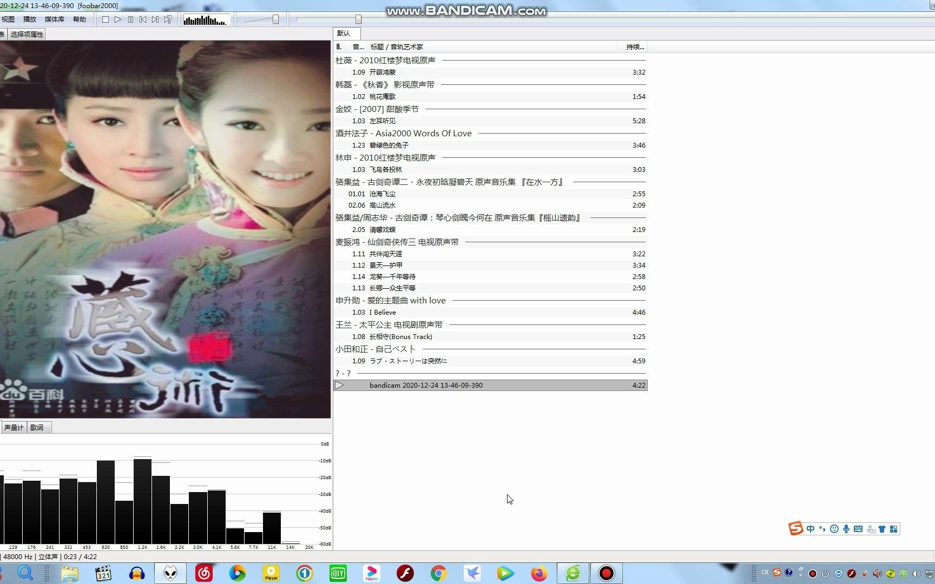Select the track 碧绿色的兔子
935x584 pixels.
tap(490, 145)
